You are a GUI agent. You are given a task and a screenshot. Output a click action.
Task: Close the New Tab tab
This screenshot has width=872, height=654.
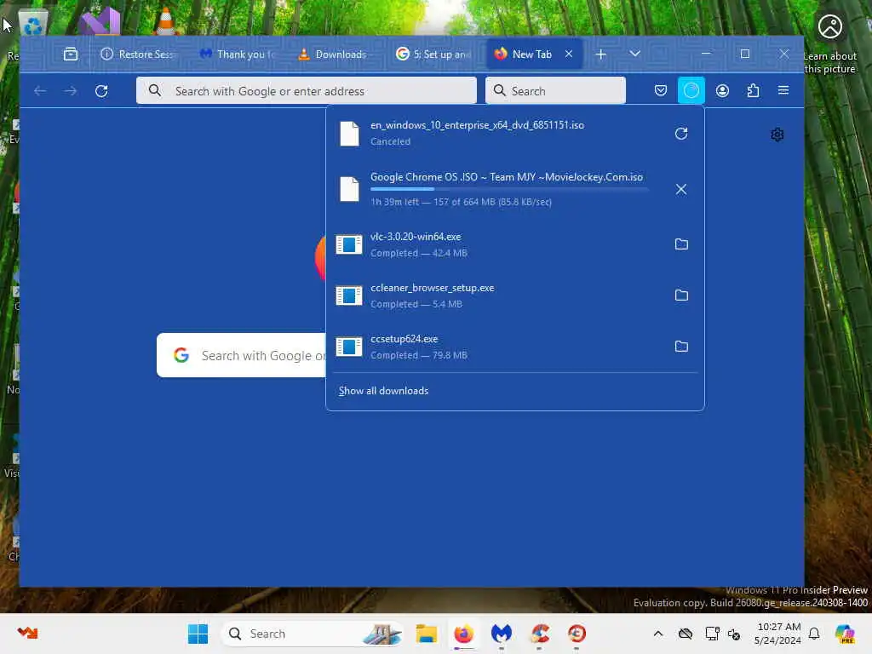click(568, 54)
